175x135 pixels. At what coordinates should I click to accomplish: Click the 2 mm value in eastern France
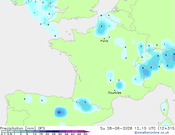click(x=141, y=47)
